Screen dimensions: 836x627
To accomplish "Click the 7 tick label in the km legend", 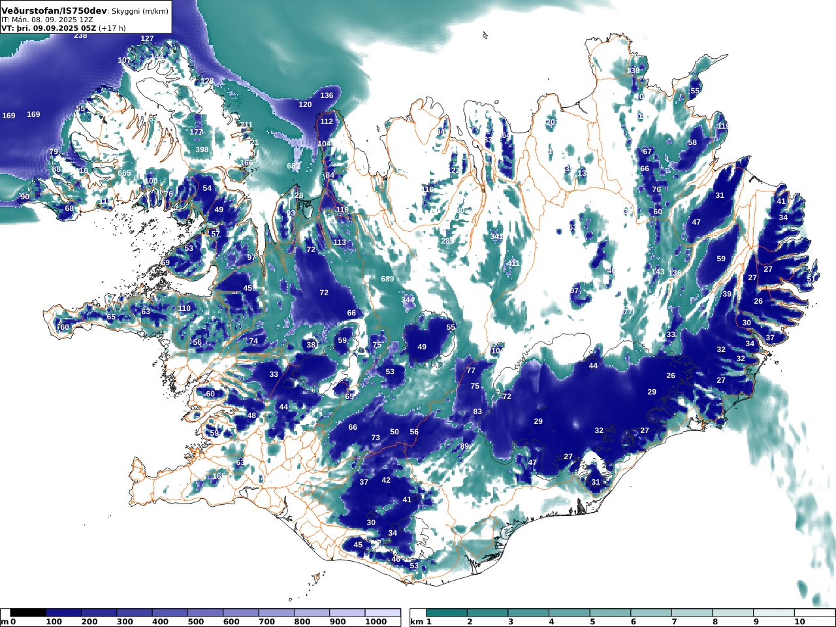I will coord(674,622).
